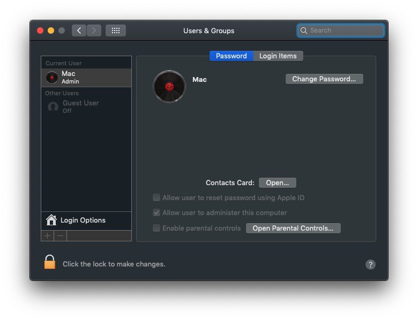Image resolution: width=418 pixels, height=320 pixels.
Task: Click the Login Options house icon
Action: (51, 220)
